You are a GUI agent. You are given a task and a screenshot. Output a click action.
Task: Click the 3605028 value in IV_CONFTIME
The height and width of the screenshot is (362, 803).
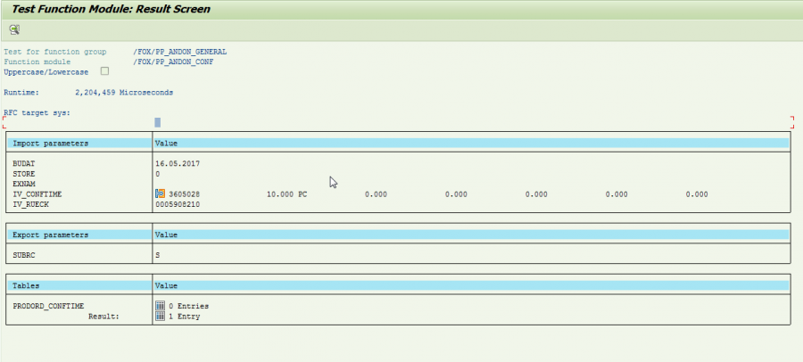click(184, 193)
